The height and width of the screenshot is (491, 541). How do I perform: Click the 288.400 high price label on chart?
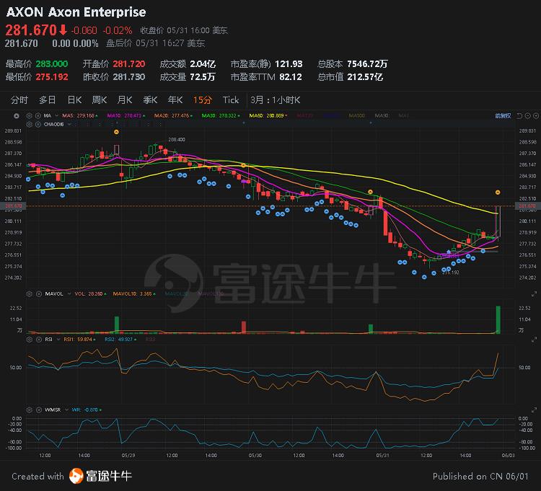(176, 139)
